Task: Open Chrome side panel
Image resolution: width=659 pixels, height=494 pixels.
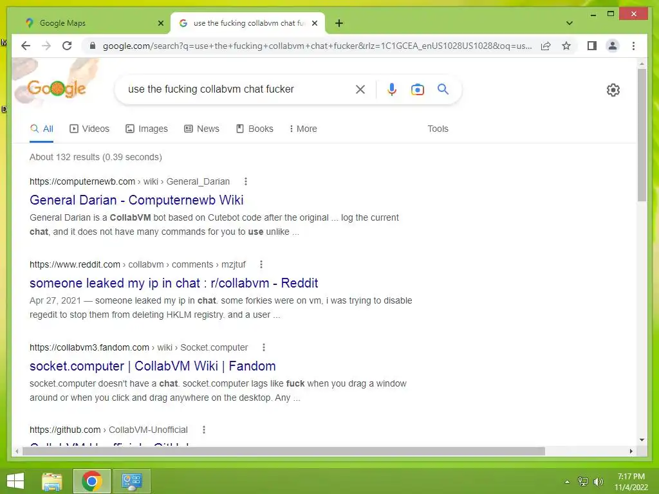Action: click(592, 46)
